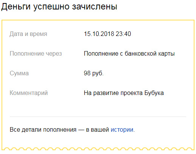Click the words в вашей before the link
The width and height of the screenshot is (196, 154).
(97, 130)
